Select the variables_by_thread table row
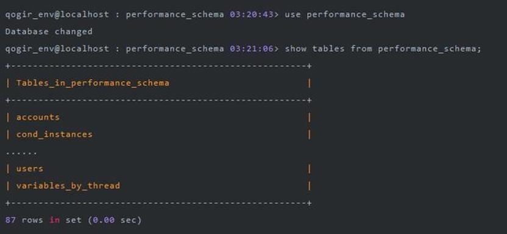The height and width of the screenshot is (234, 507). pos(158,186)
